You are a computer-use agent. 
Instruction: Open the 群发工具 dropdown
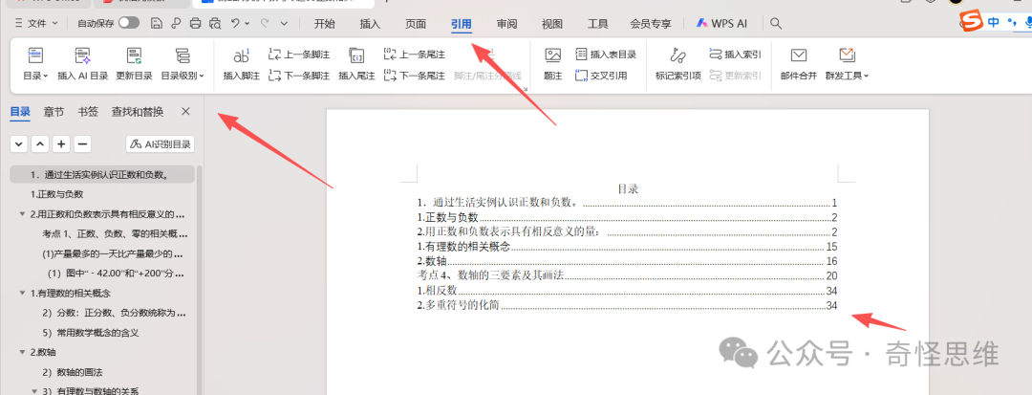(847, 76)
